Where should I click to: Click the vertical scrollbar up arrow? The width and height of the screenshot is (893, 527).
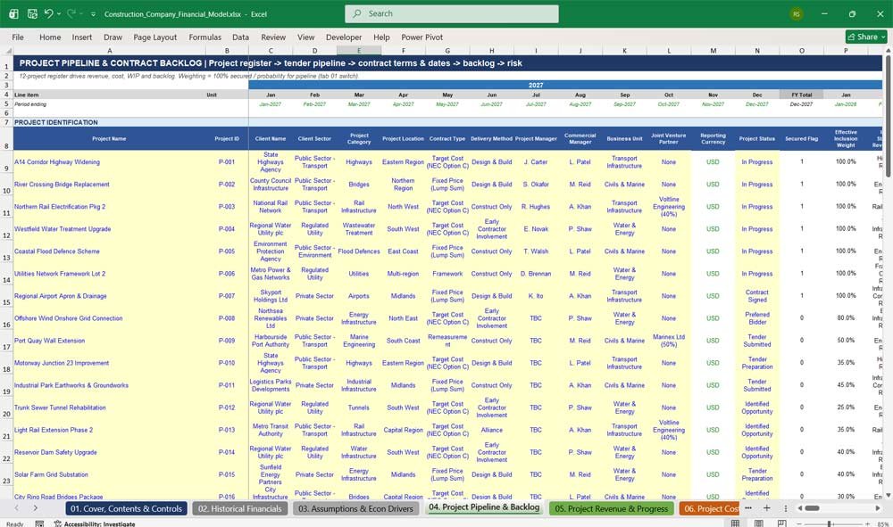click(x=888, y=51)
